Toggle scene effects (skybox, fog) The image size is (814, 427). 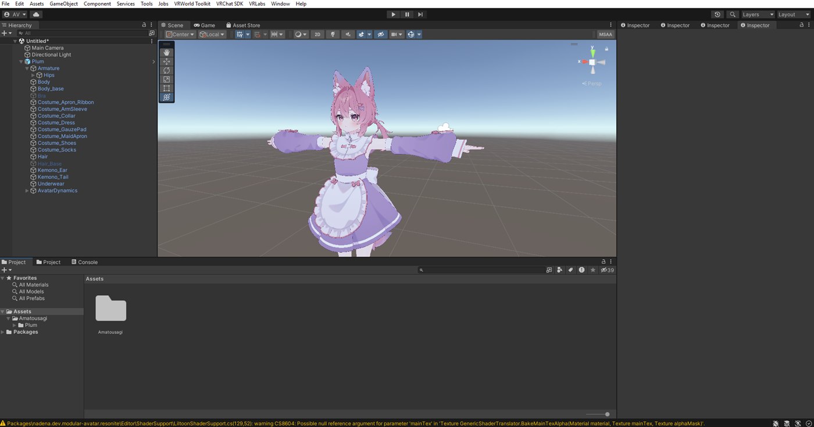pos(361,34)
